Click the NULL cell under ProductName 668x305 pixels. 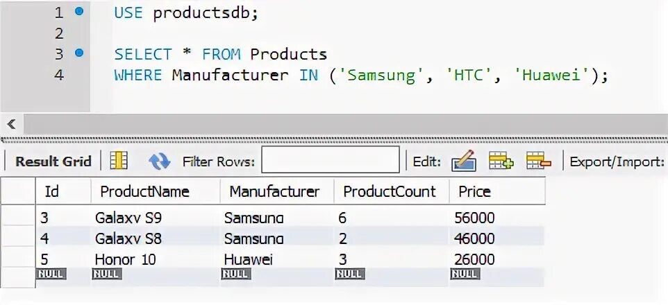point(106,274)
